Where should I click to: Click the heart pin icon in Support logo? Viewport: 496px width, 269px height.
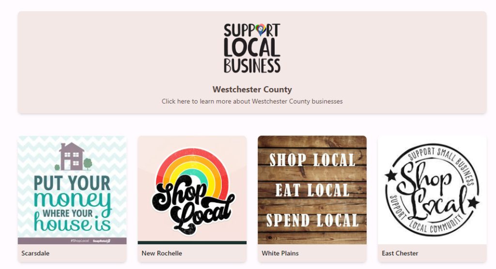click(261, 30)
